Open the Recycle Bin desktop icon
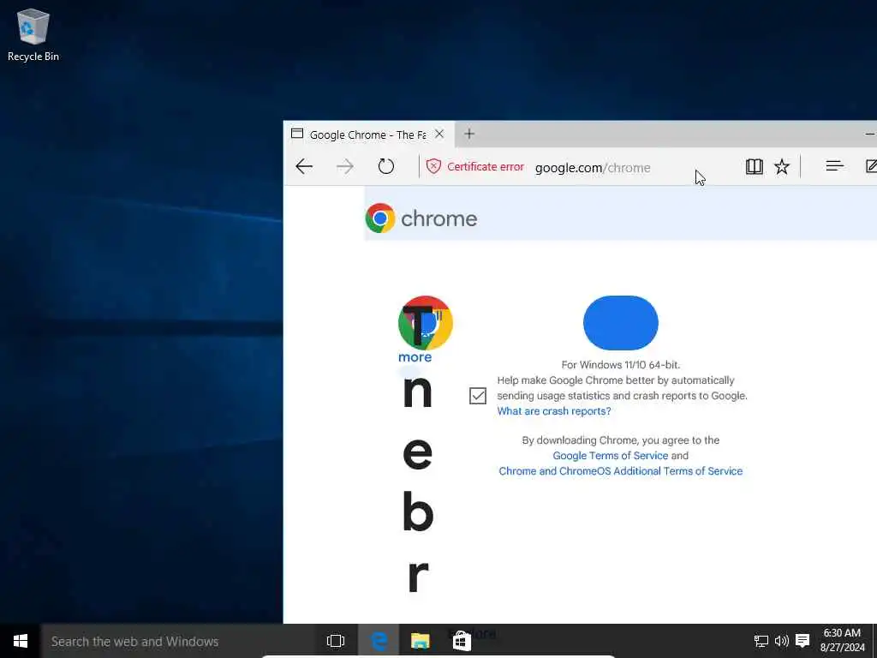 click(33, 35)
